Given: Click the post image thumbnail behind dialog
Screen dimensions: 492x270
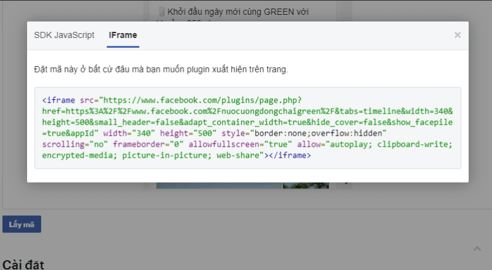Looking at the screenshot, I should 242,186.
